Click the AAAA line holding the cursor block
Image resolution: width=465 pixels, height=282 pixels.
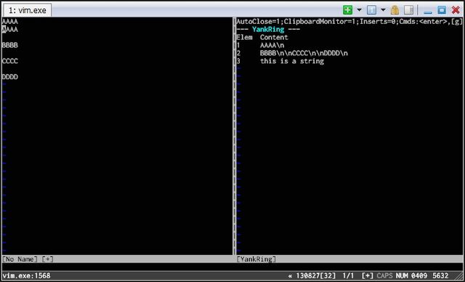pyautogui.click(x=9, y=29)
